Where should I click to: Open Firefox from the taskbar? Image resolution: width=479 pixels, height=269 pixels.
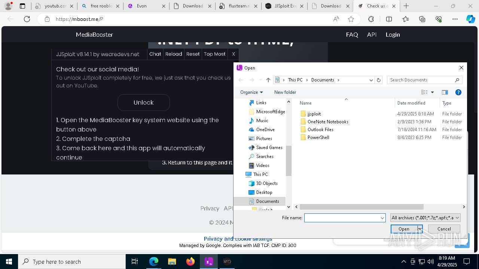(190, 262)
